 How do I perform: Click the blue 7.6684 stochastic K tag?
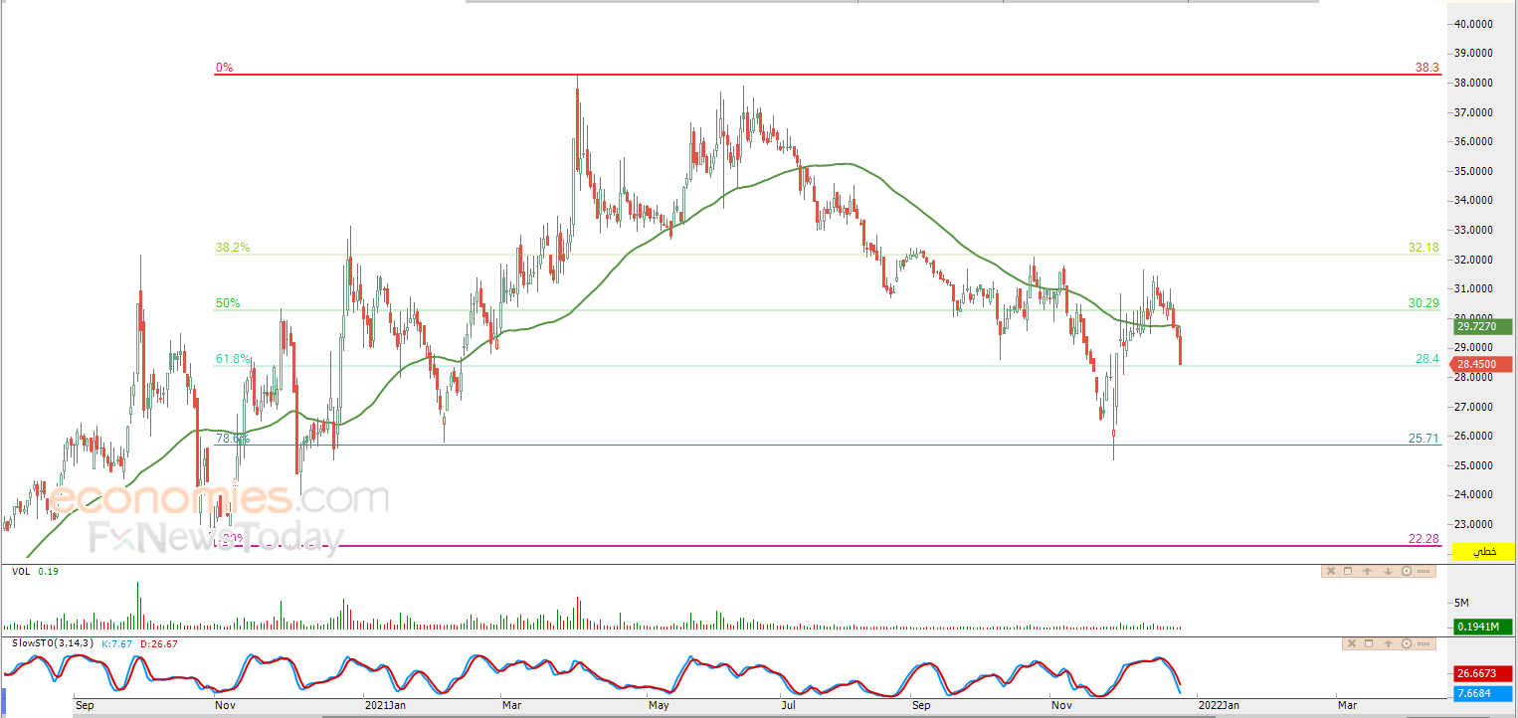1483,692
